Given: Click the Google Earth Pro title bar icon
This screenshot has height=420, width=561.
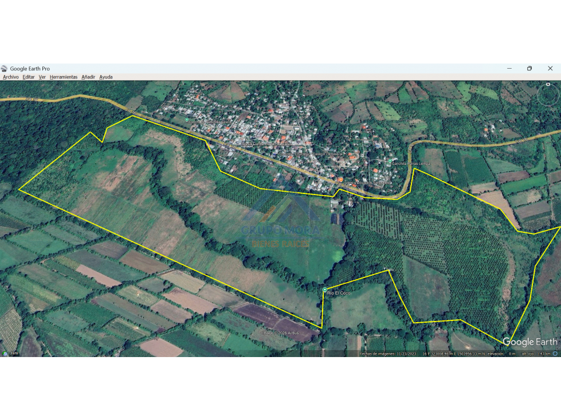Looking at the screenshot, I should 4,69.
